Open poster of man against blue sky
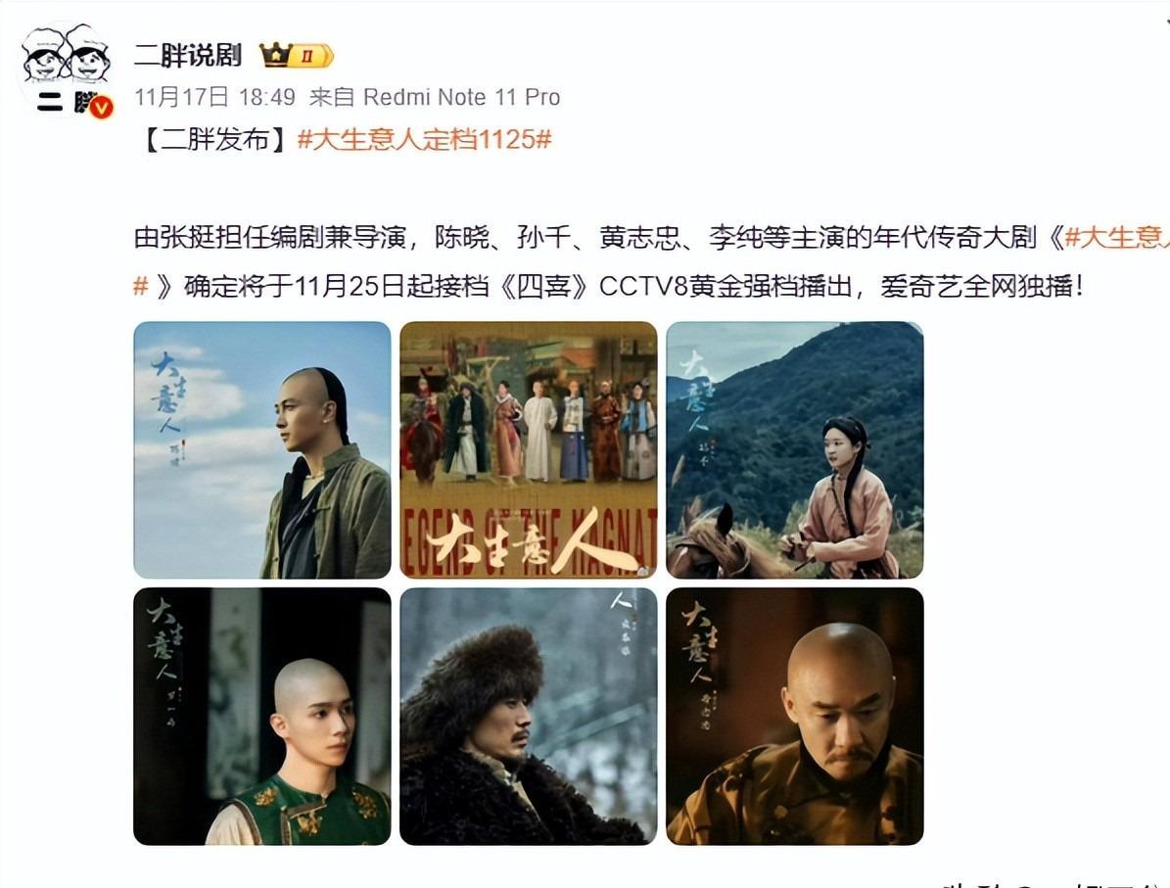Image resolution: width=1170 pixels, height=888 pixels. 262,450
